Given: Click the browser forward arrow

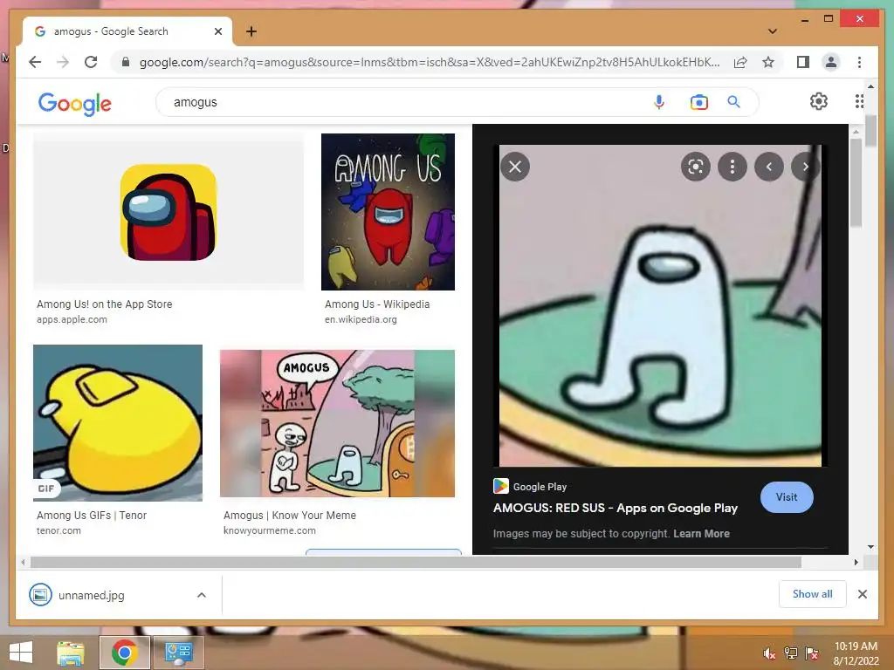Looking at the screenshot, I should pyautogui.click(x=63, y=62).
